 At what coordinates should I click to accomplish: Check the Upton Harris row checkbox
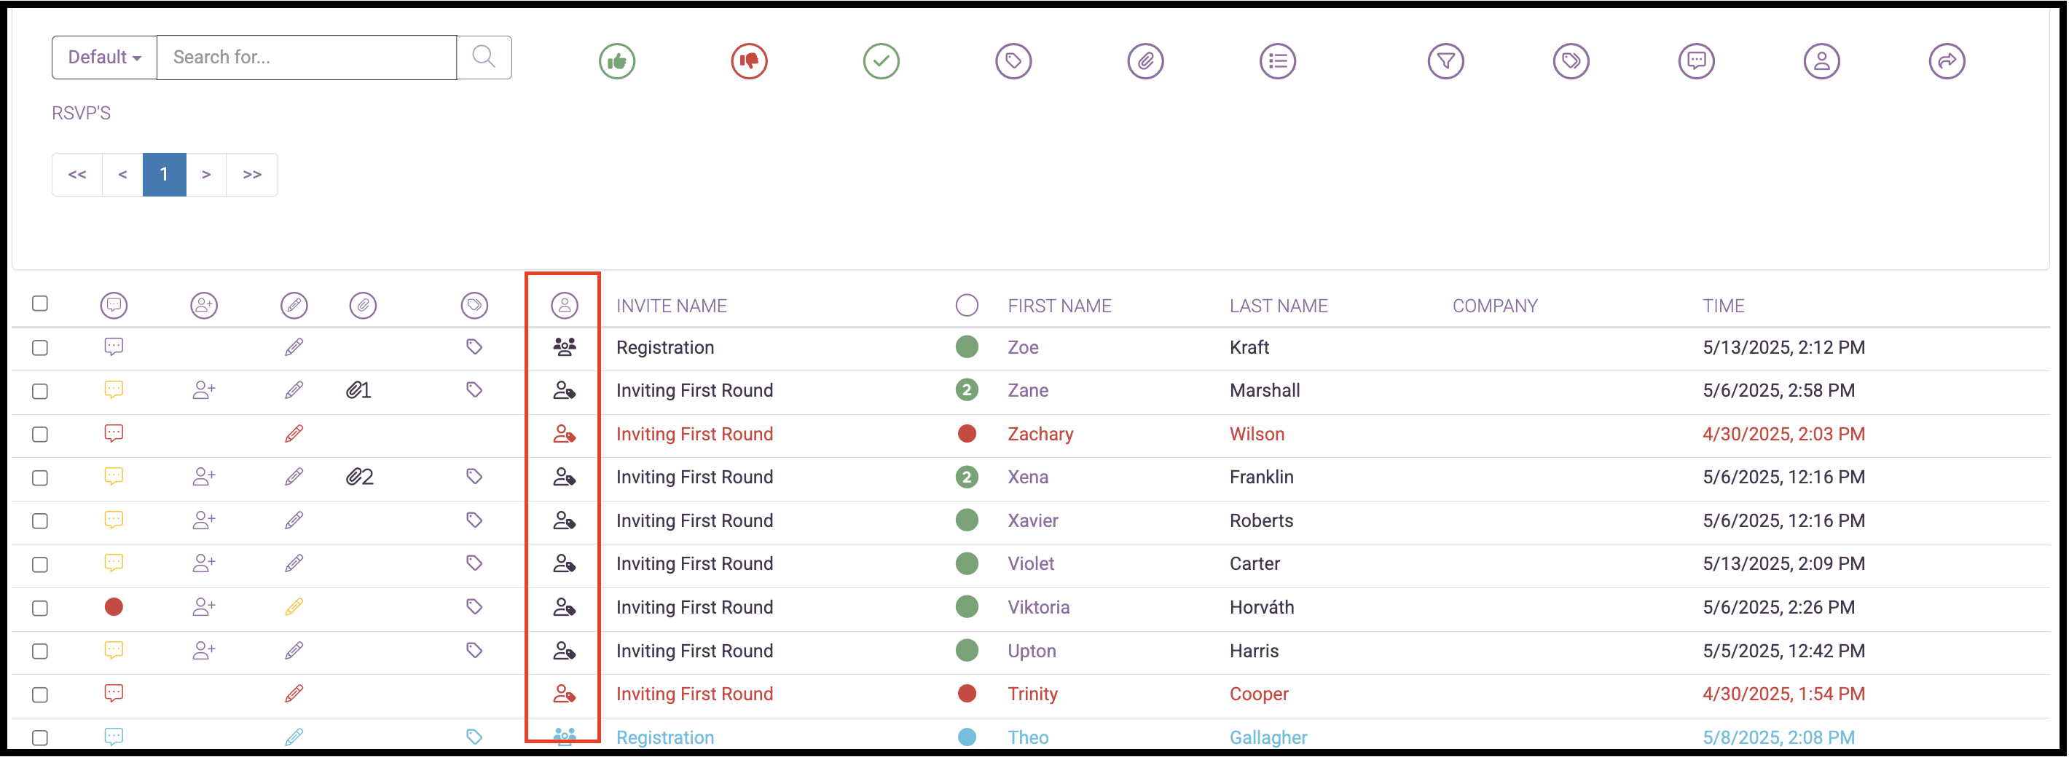(x=40, y=651)
